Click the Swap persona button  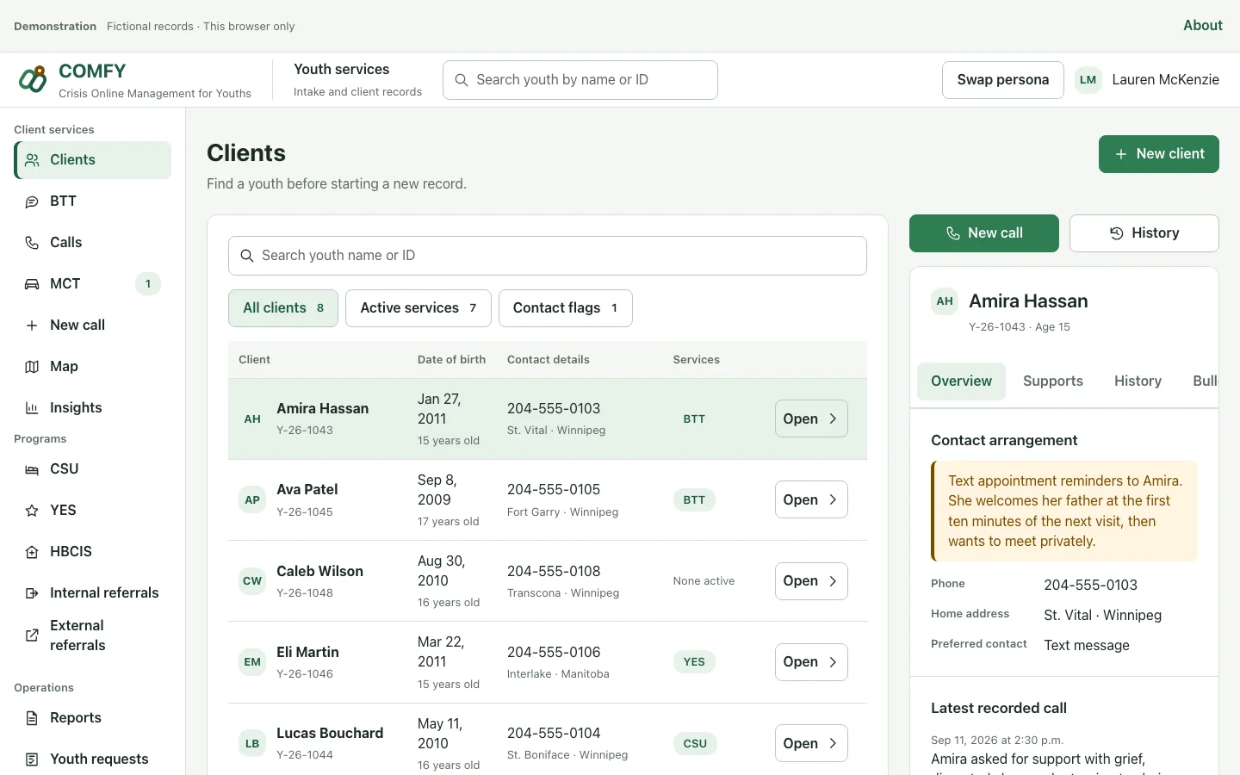1003,80
